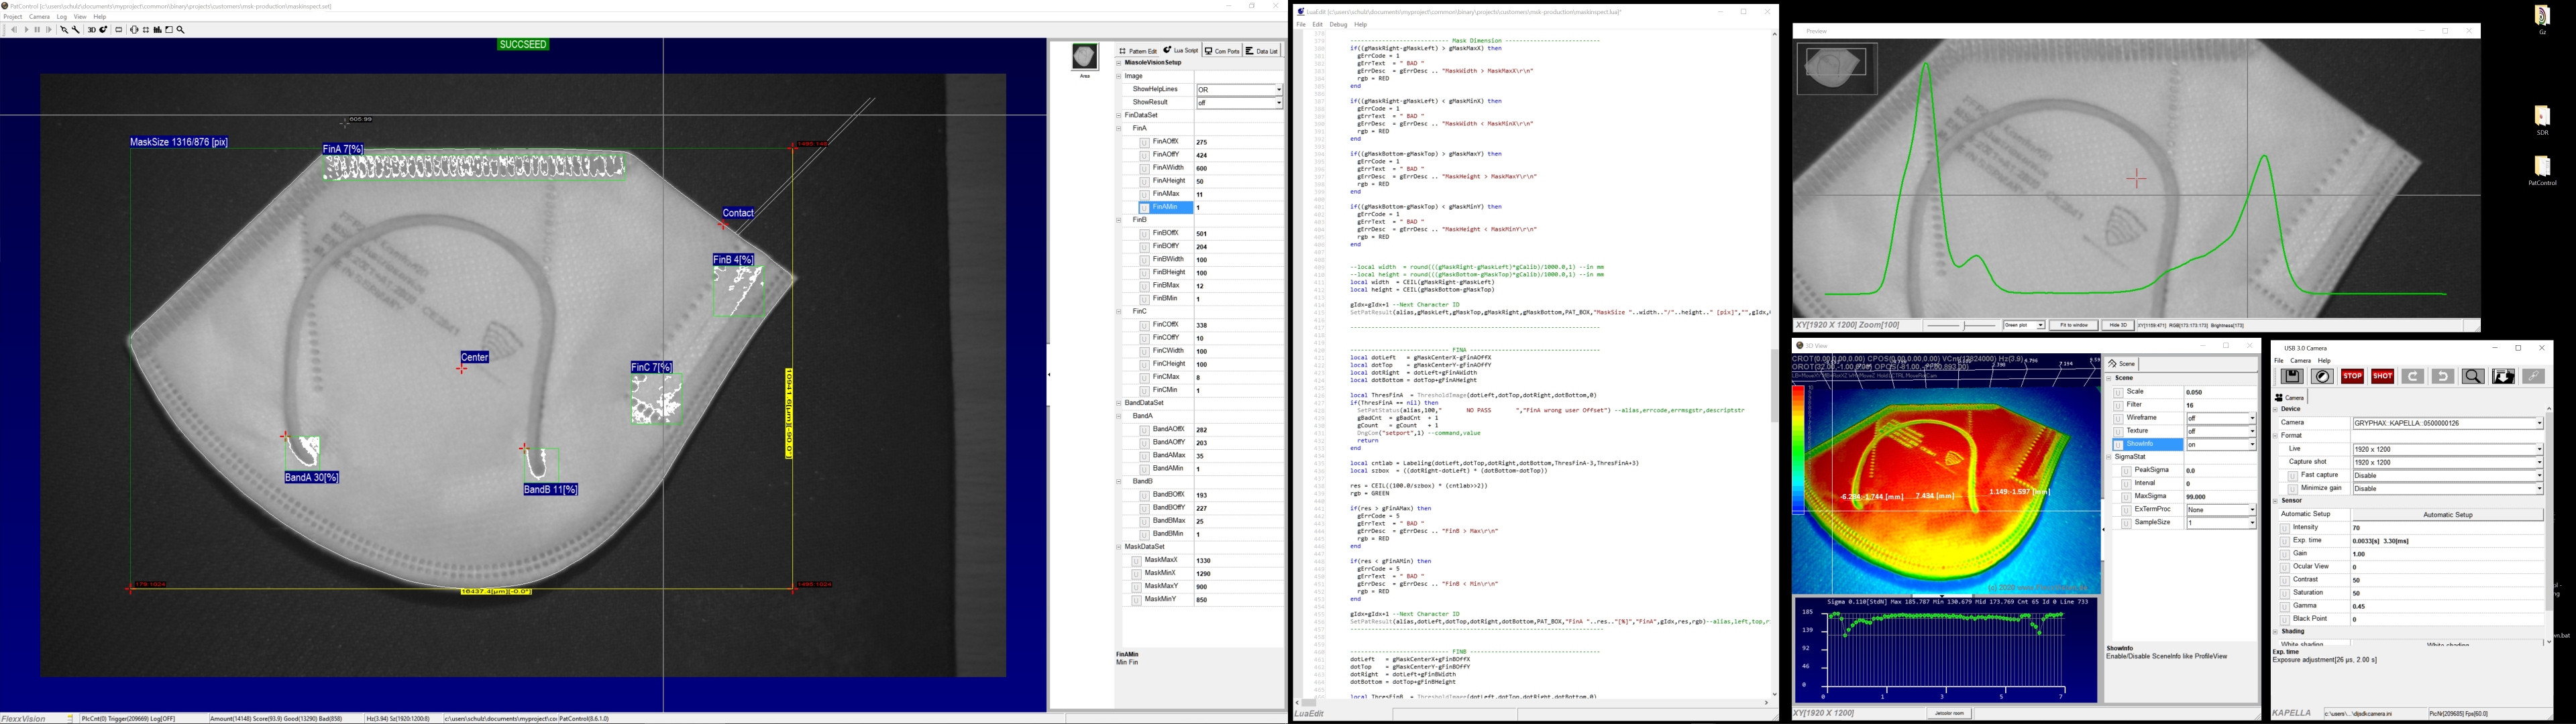Click the save floppy icon in USB Camera
The image size is (2576, 724).
pos(2291,377)
